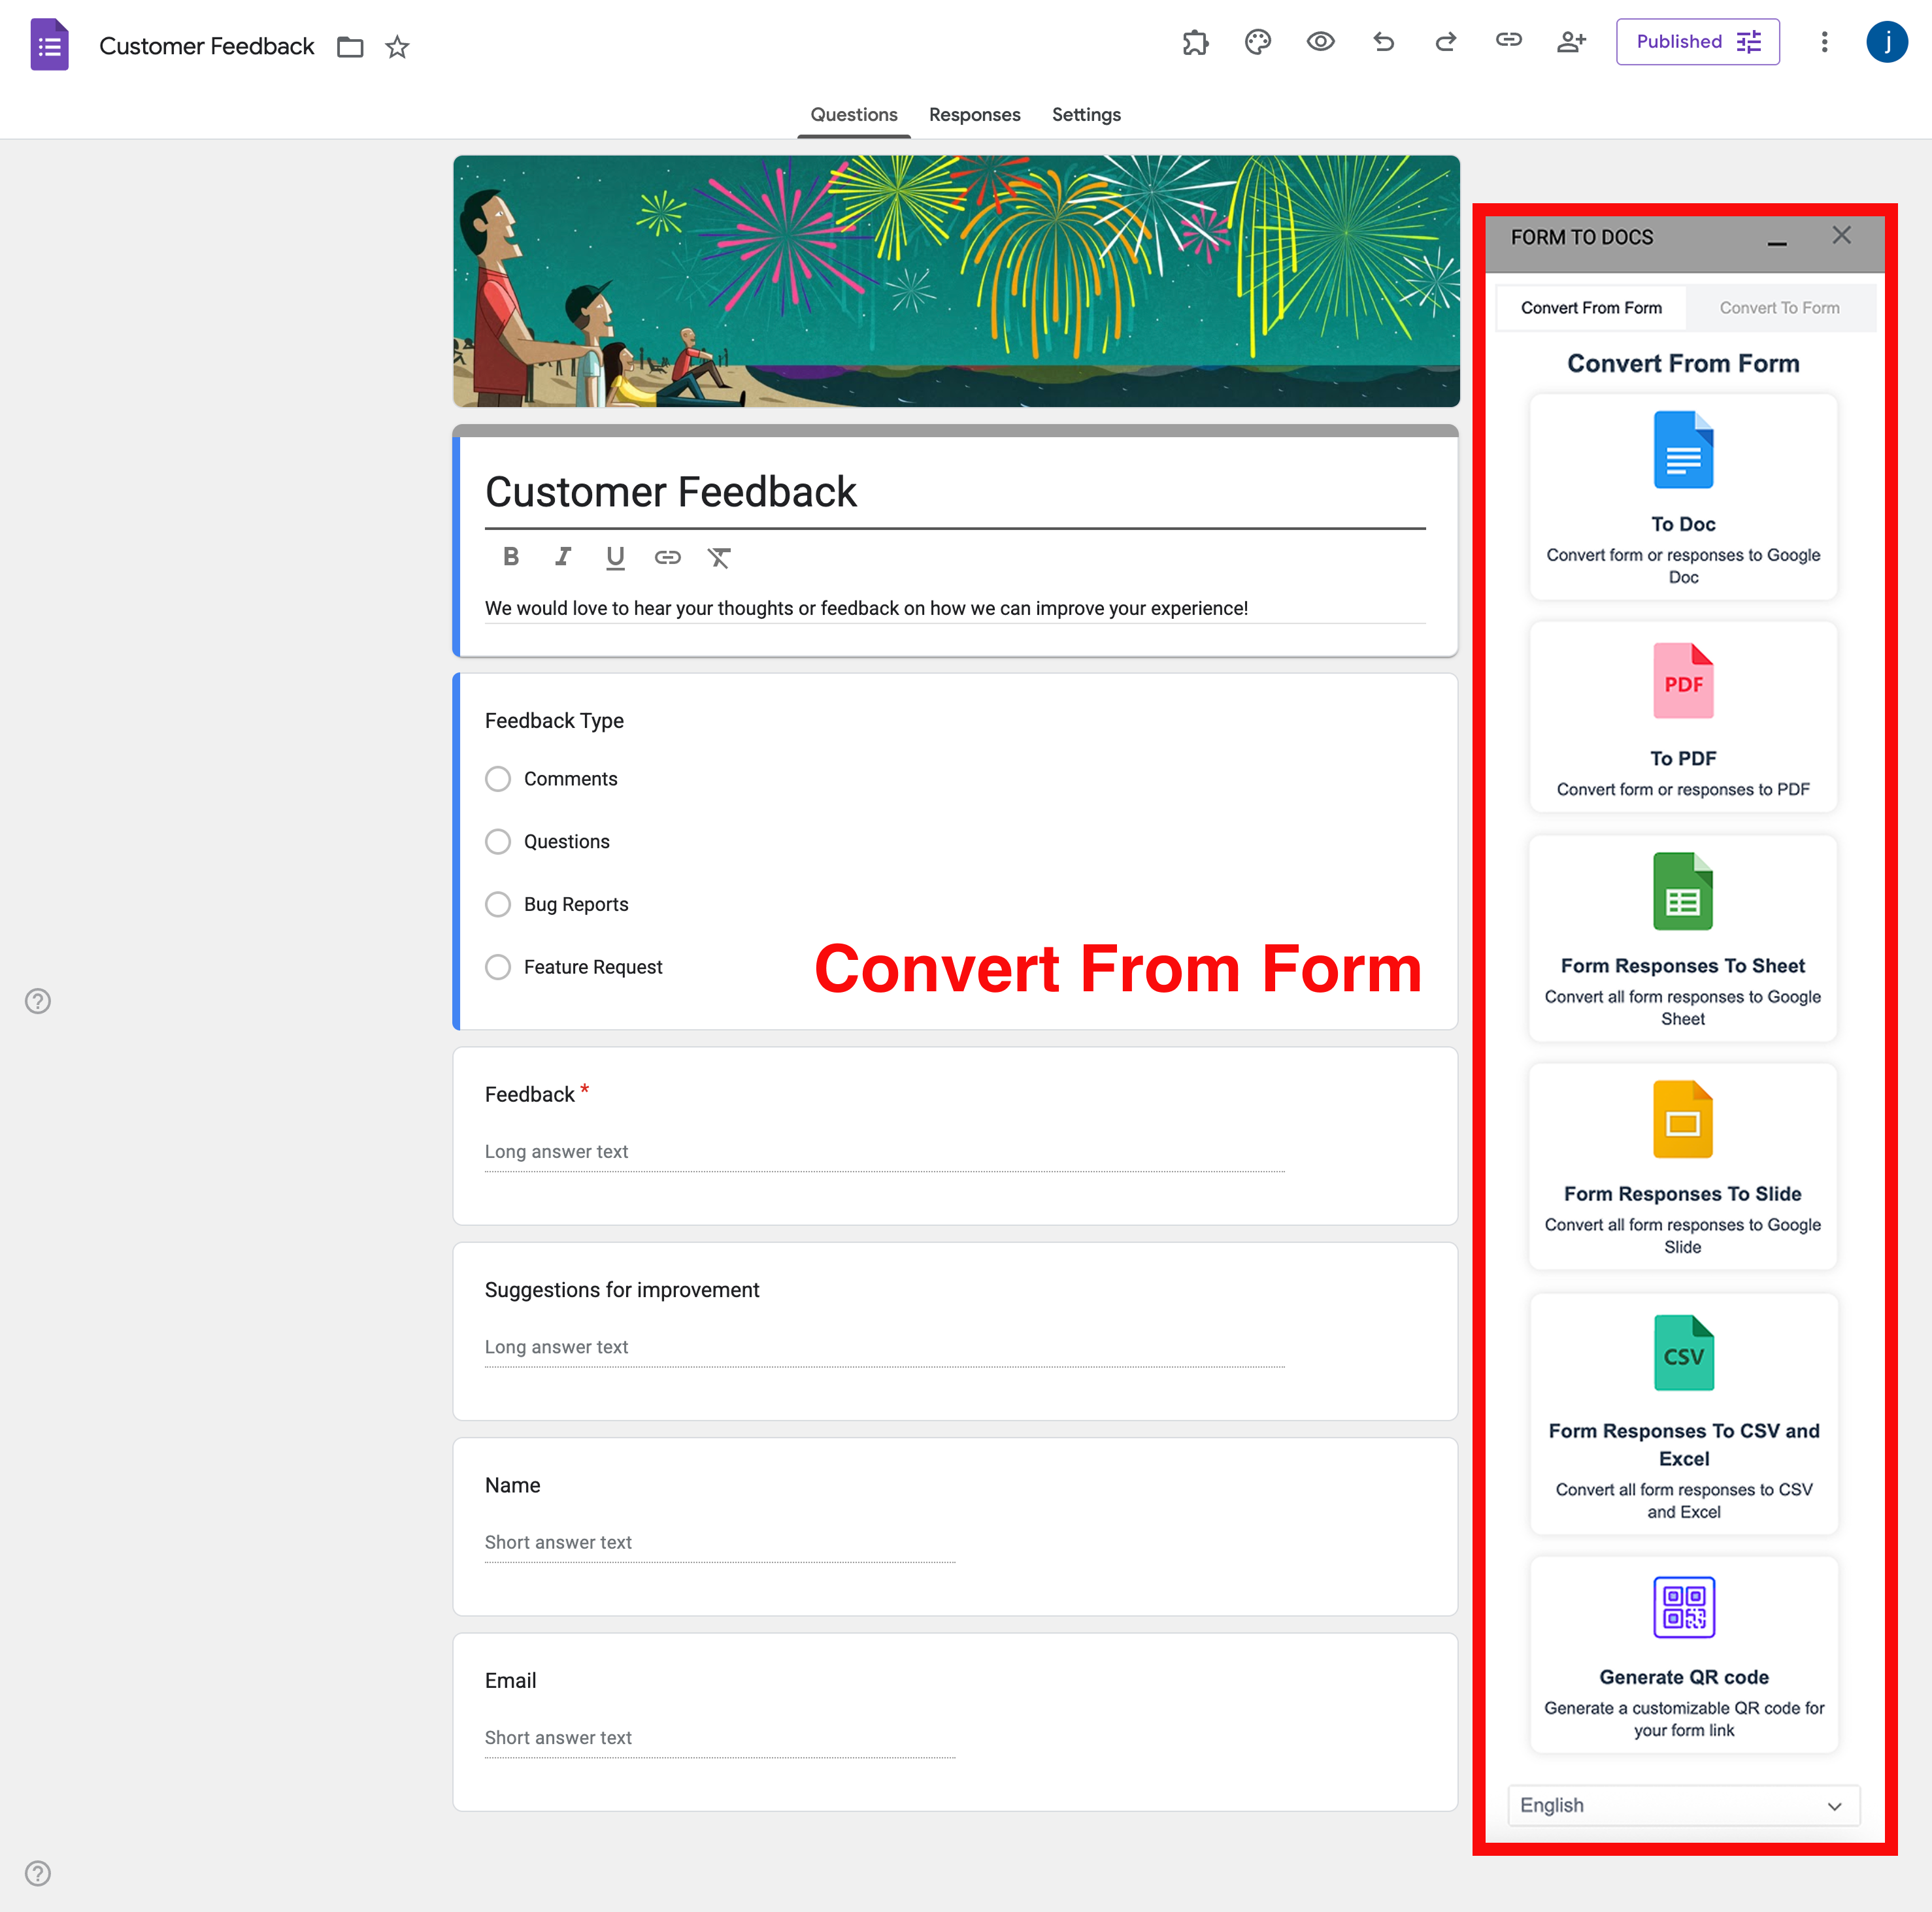Viewport: 1932px width, 1912px height.
Task: Select the Feature Request option
Action: [x=497, y=966]
